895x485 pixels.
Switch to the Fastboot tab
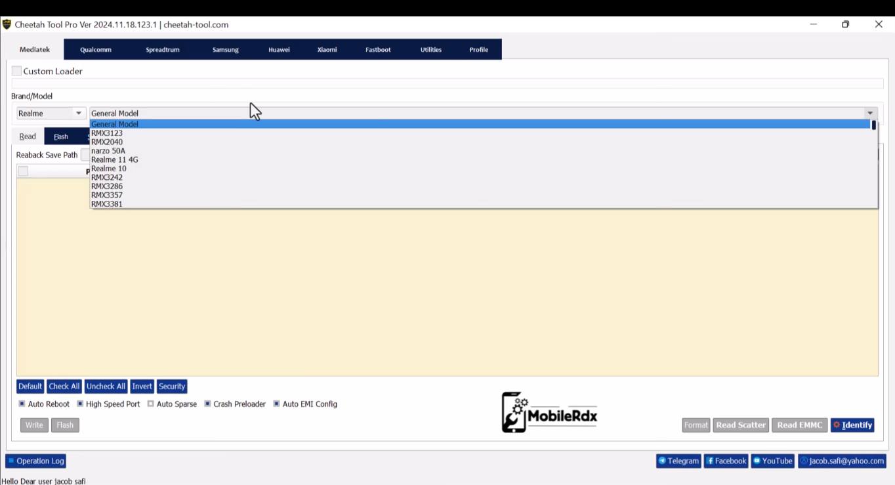point(378,50)
